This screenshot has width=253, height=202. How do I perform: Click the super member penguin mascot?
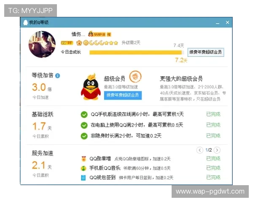tap(91, 87)
